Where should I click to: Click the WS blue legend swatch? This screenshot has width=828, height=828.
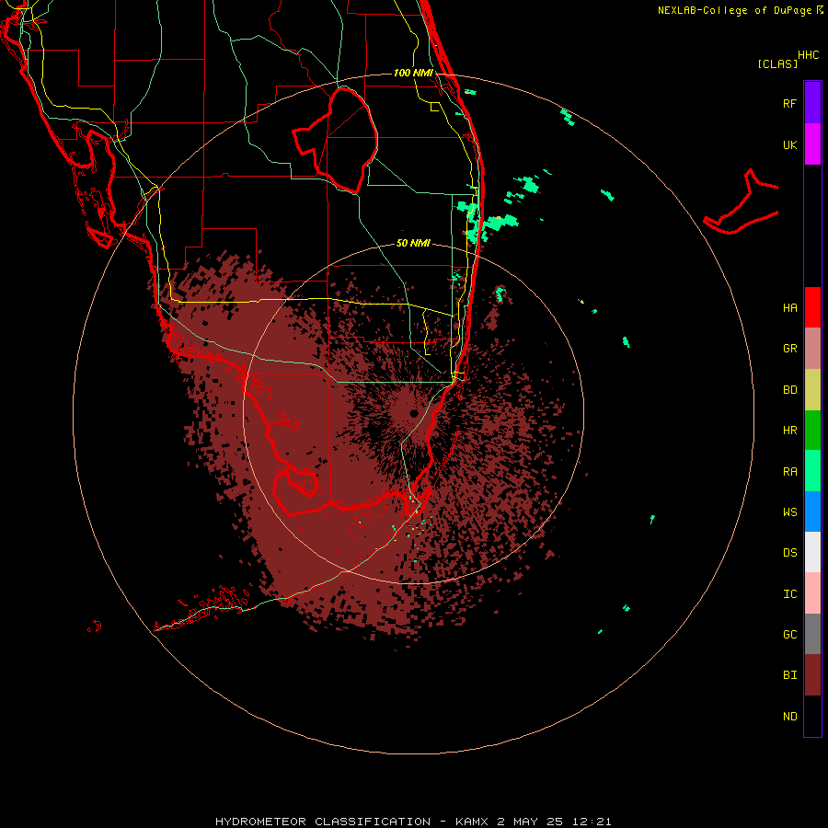(x=812, y=512)
